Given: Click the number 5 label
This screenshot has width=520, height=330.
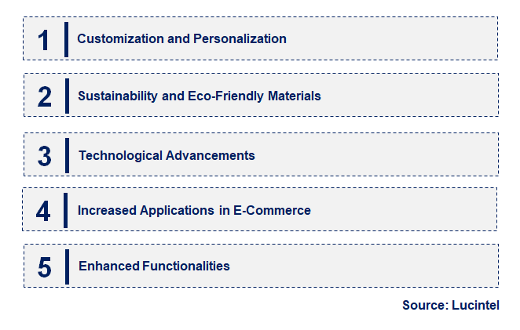Looking at the screenshot, I should [45, 267].
